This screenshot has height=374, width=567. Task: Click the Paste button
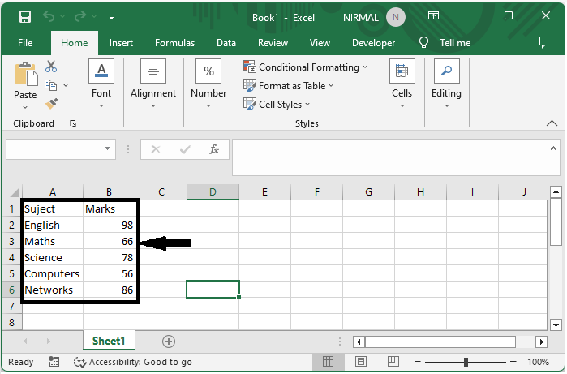[x=25, y=84]
